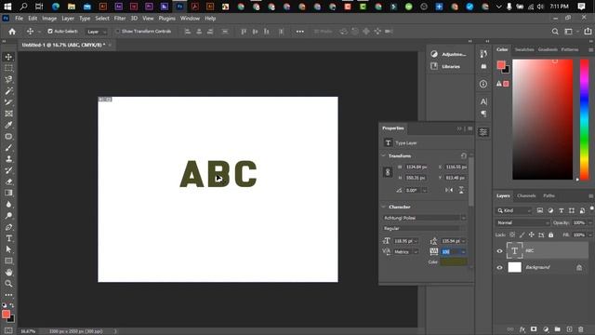Open the File menu

(19, 19)
